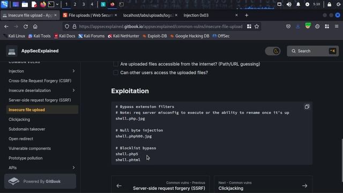Reload the current page
343x193 pixels.
tap(26, 26)
